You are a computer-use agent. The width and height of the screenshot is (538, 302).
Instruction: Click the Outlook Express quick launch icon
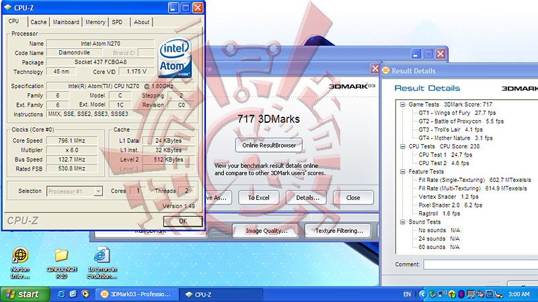click(73, 294)
